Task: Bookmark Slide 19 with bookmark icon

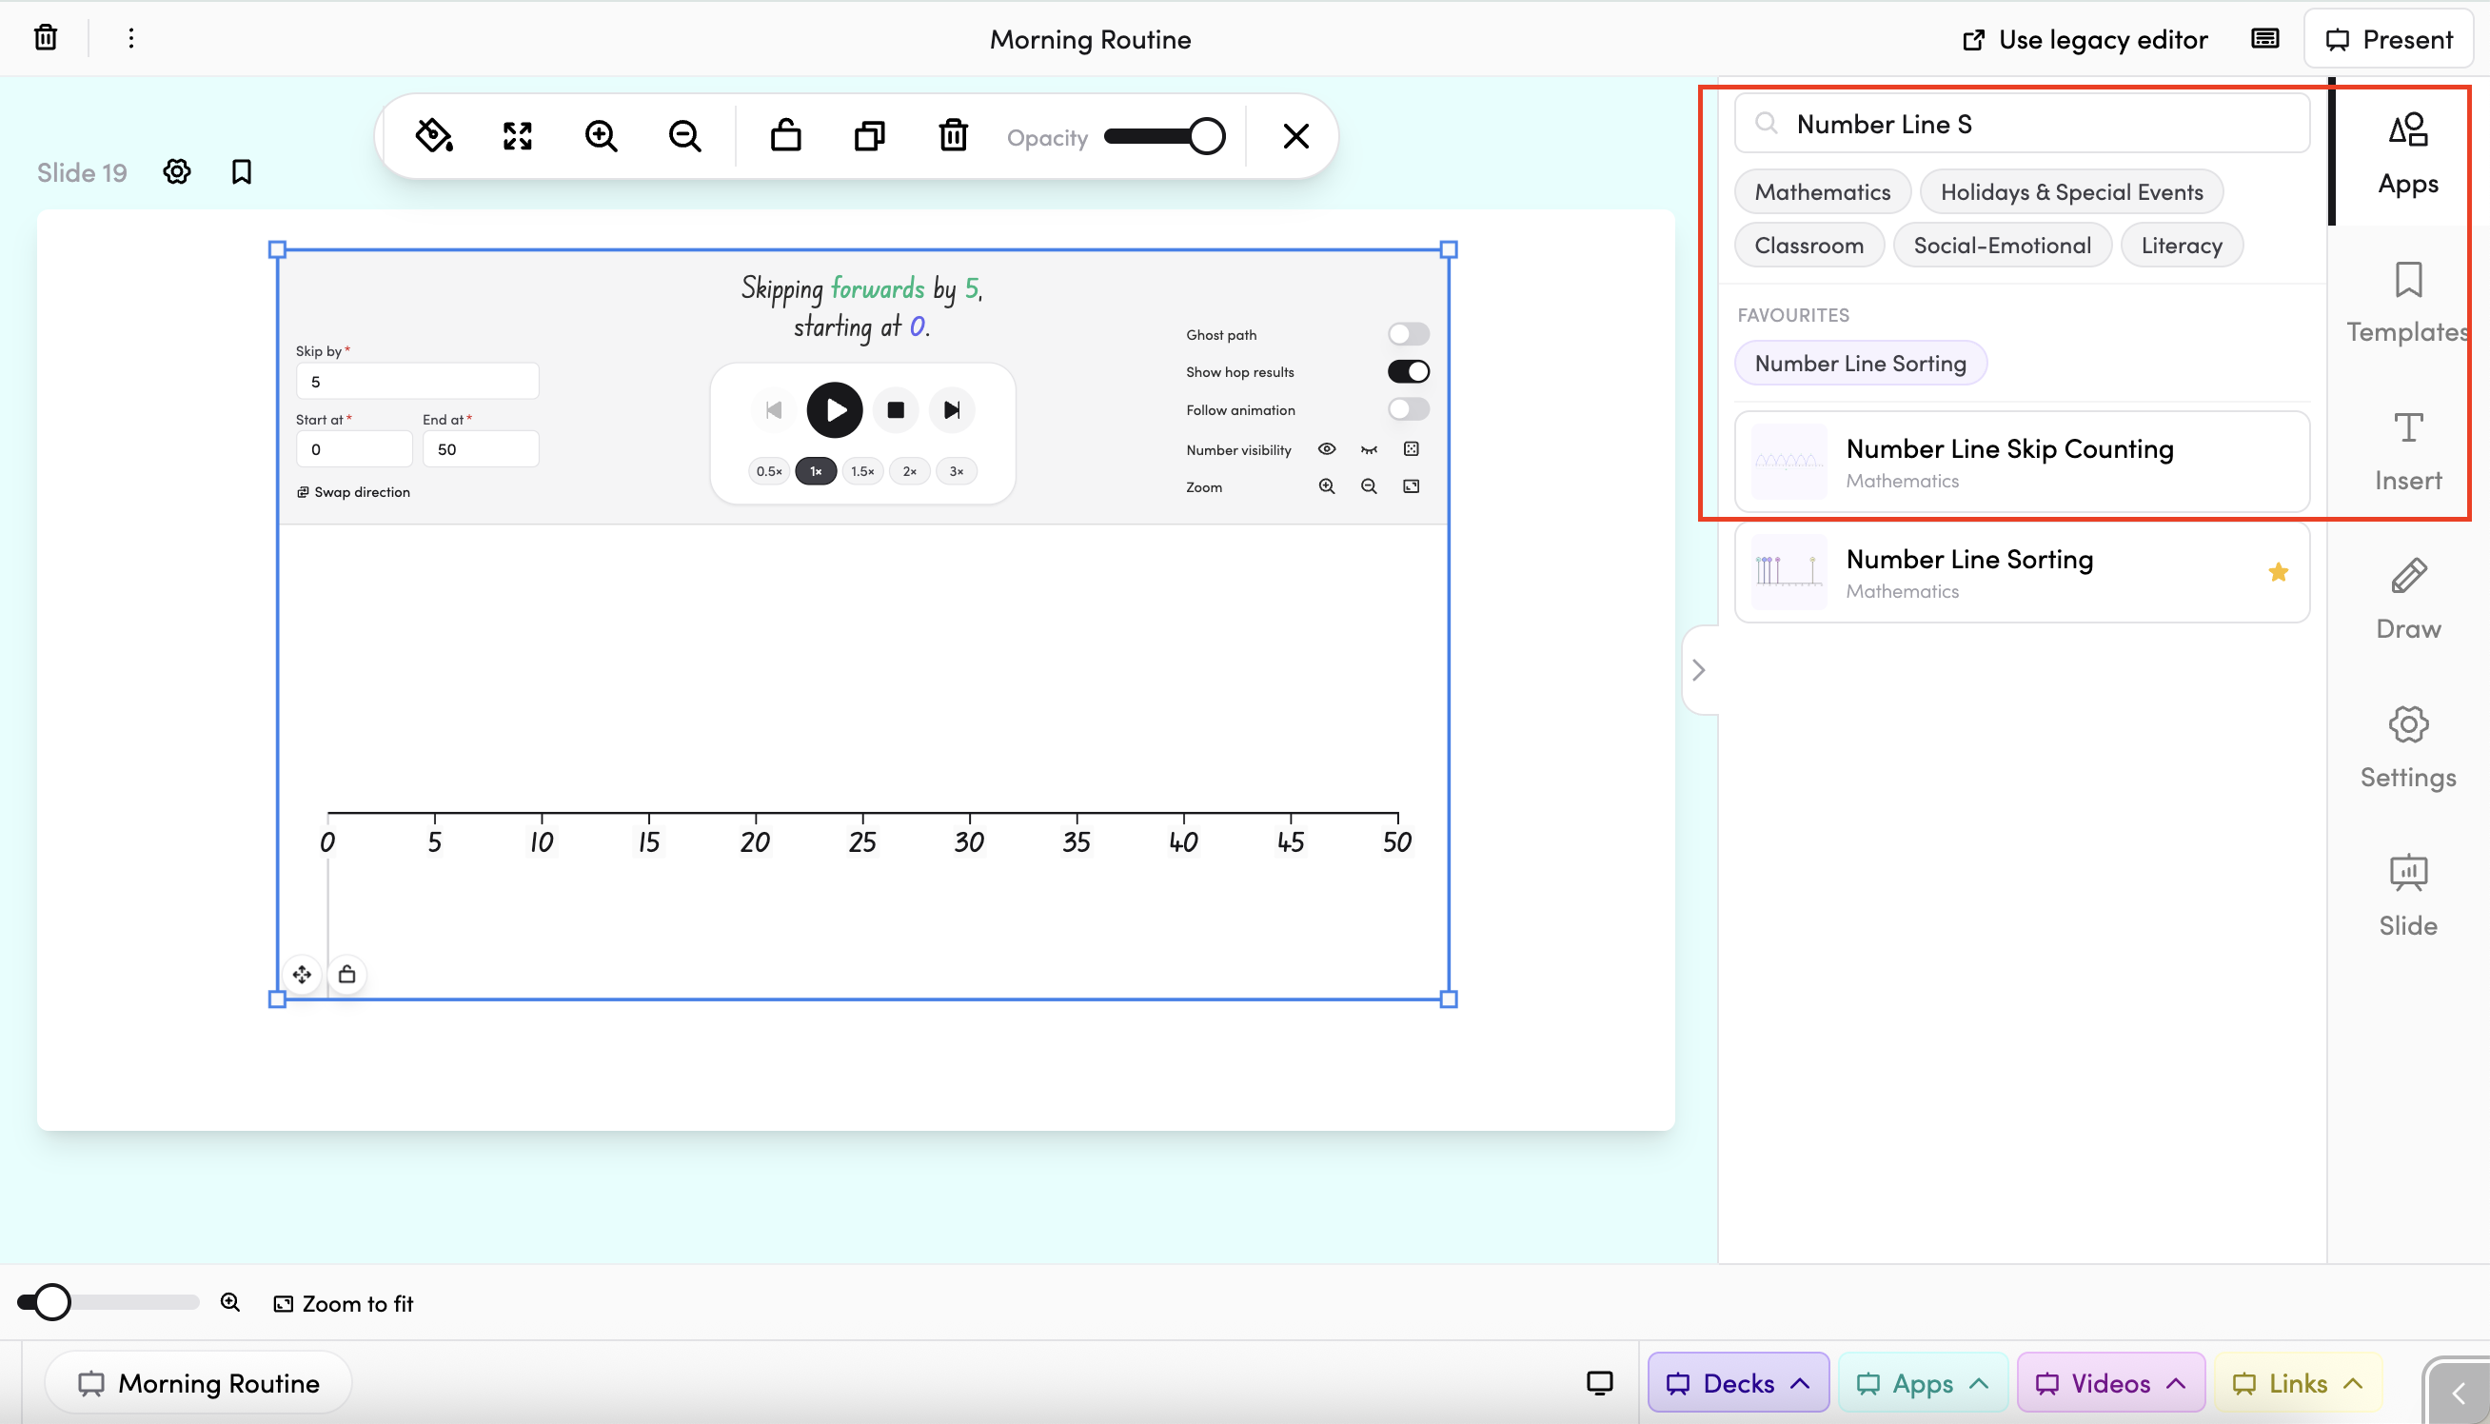Action: click(242, 172)
